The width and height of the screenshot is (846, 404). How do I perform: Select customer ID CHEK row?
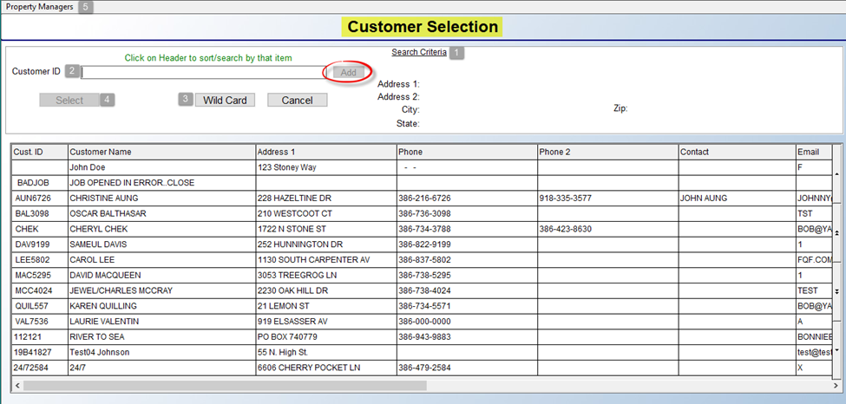pos(39,229)
